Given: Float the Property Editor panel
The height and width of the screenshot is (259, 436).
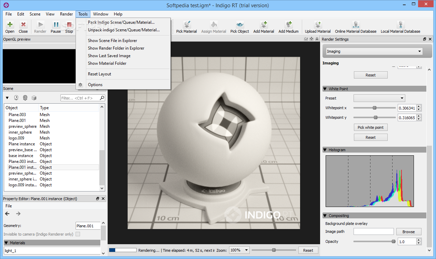Looking at the screenshot, I should point(98,199).
